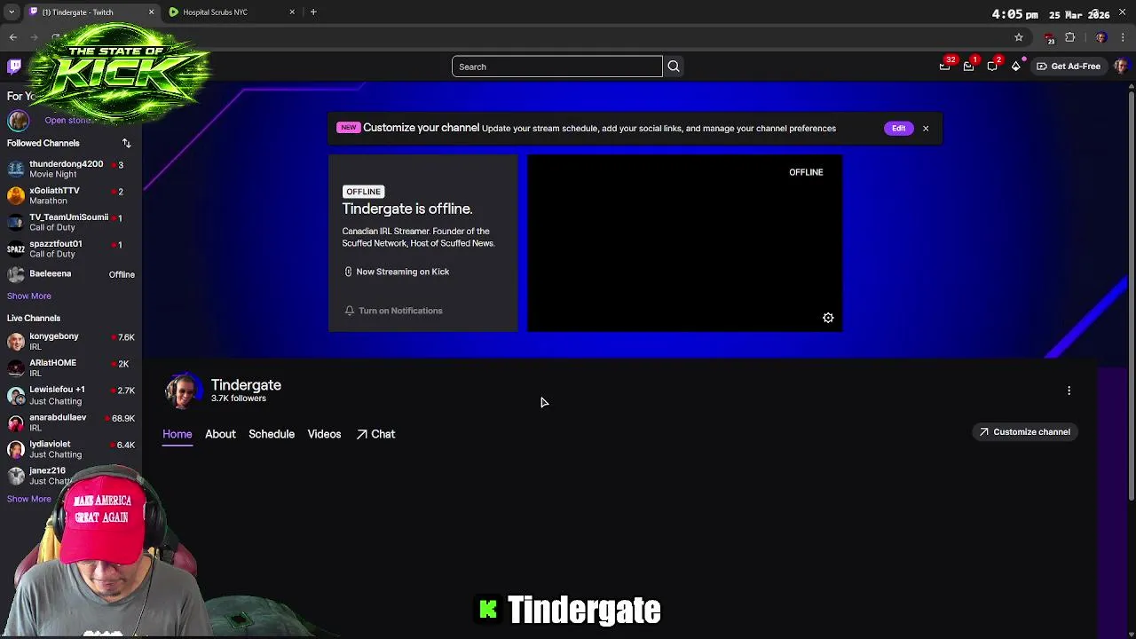This screenshot has height=639, width=1136.
Task: Expand Live Channels with Show More
Action: 29,499
